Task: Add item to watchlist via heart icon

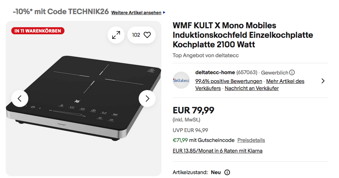Action: tap(147, 35)
